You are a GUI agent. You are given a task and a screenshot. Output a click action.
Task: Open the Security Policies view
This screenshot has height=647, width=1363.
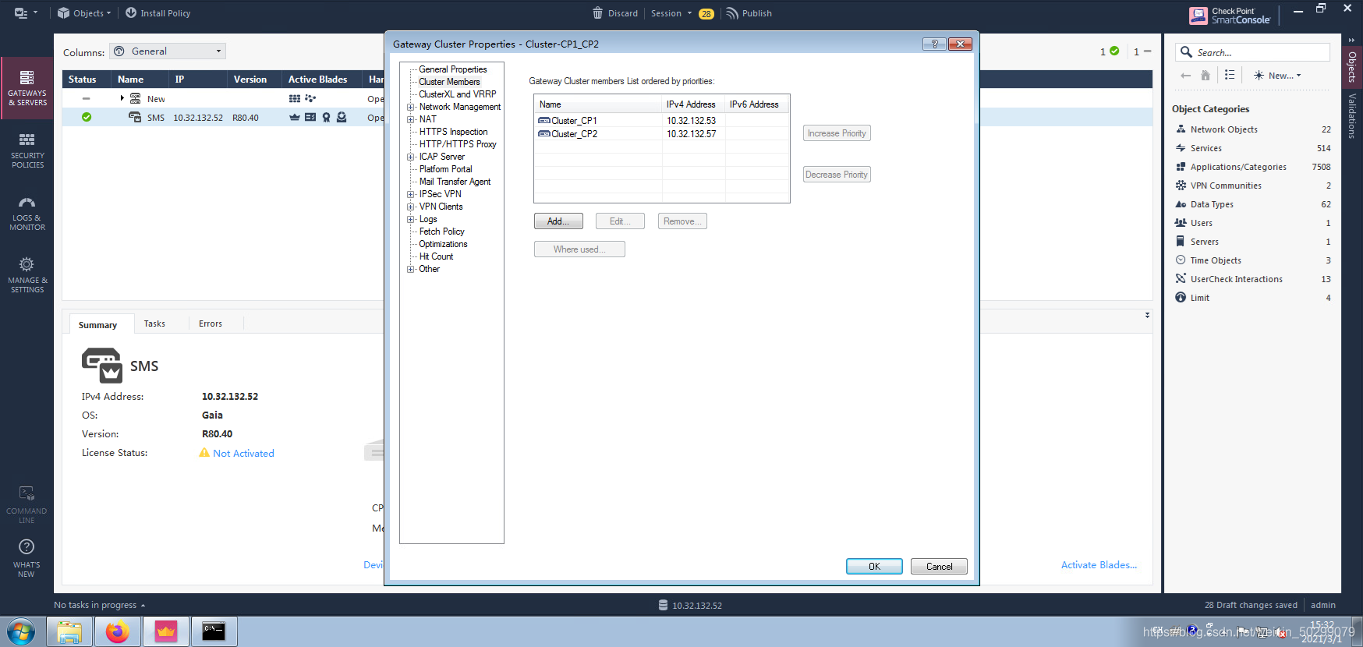[x=27, y=150]
